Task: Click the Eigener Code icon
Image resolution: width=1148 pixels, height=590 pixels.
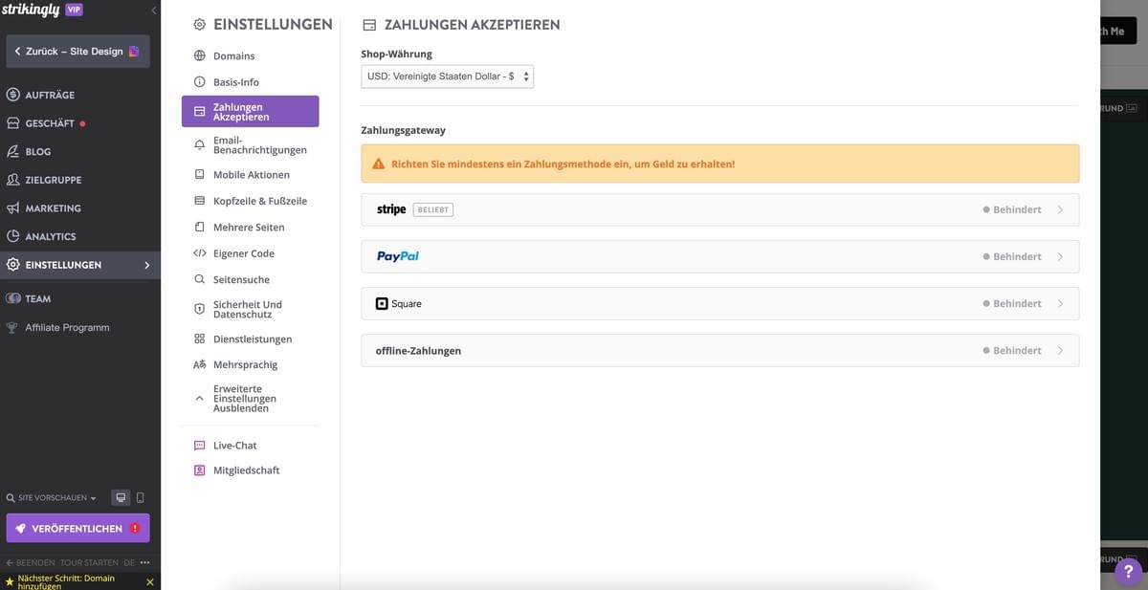Action: click(199, 252)
